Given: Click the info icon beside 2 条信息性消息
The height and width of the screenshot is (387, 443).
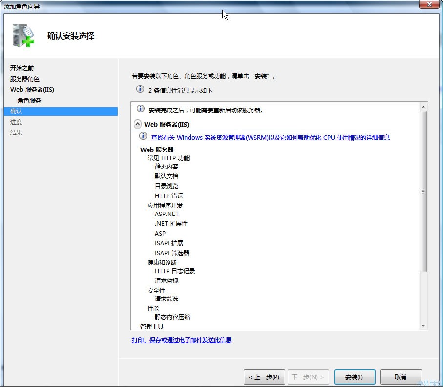Looking at the screenshot, I should 140,89.
